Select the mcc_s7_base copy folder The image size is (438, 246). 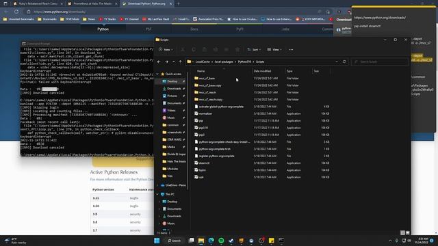[210, 85]
